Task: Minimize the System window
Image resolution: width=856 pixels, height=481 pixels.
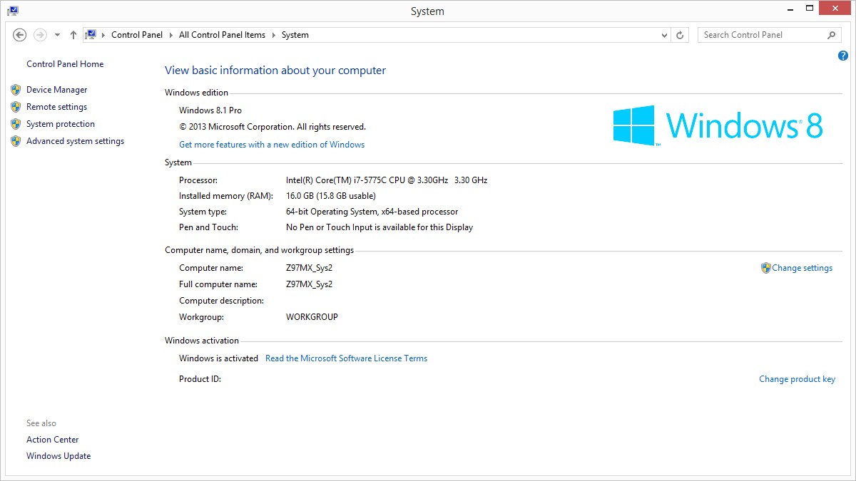Action: pos(790,9)
